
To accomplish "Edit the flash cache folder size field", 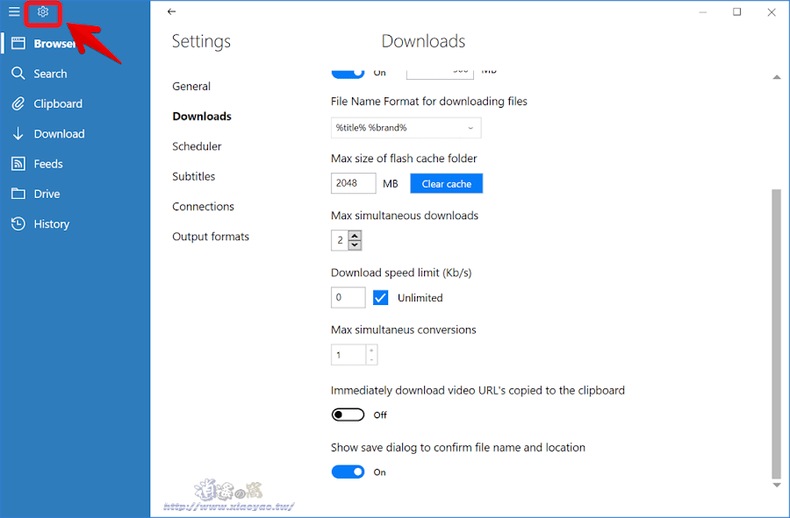I will point(353,183).
